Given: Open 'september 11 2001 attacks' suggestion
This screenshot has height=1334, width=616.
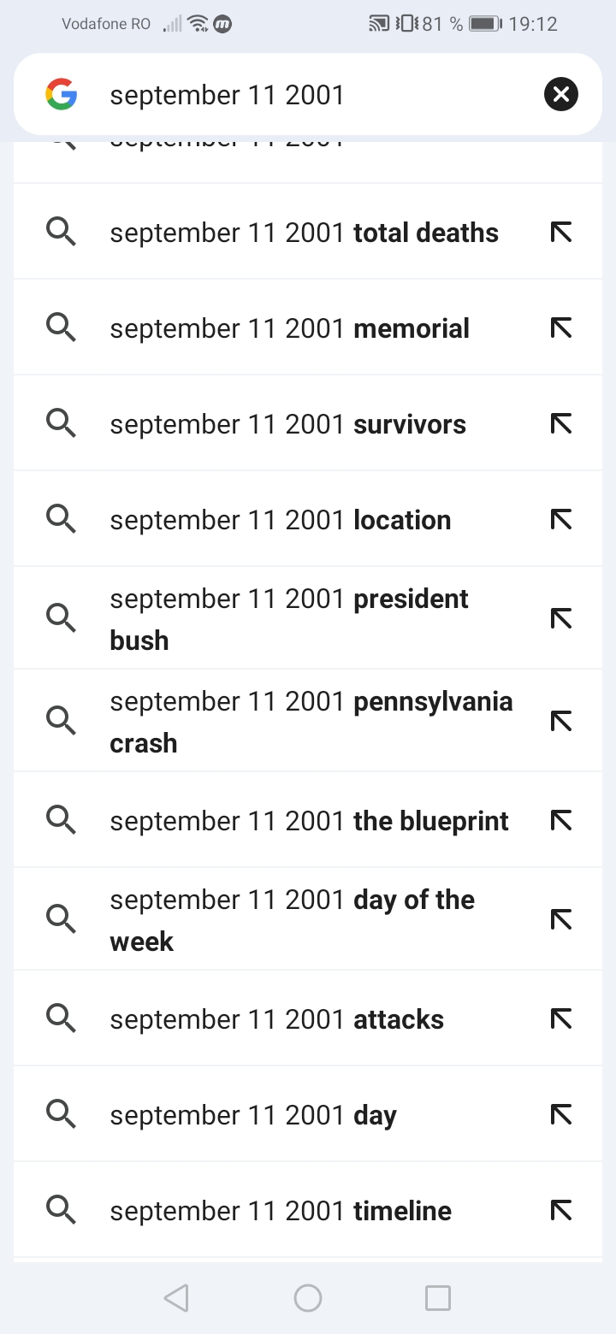Looking at the screenshot, I should click(276, 1019).
